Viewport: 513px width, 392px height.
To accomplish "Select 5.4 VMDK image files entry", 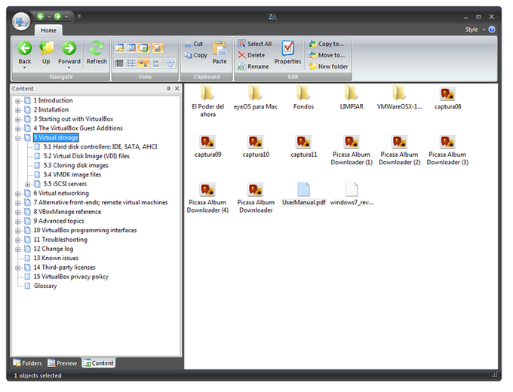I will [72, 175].
